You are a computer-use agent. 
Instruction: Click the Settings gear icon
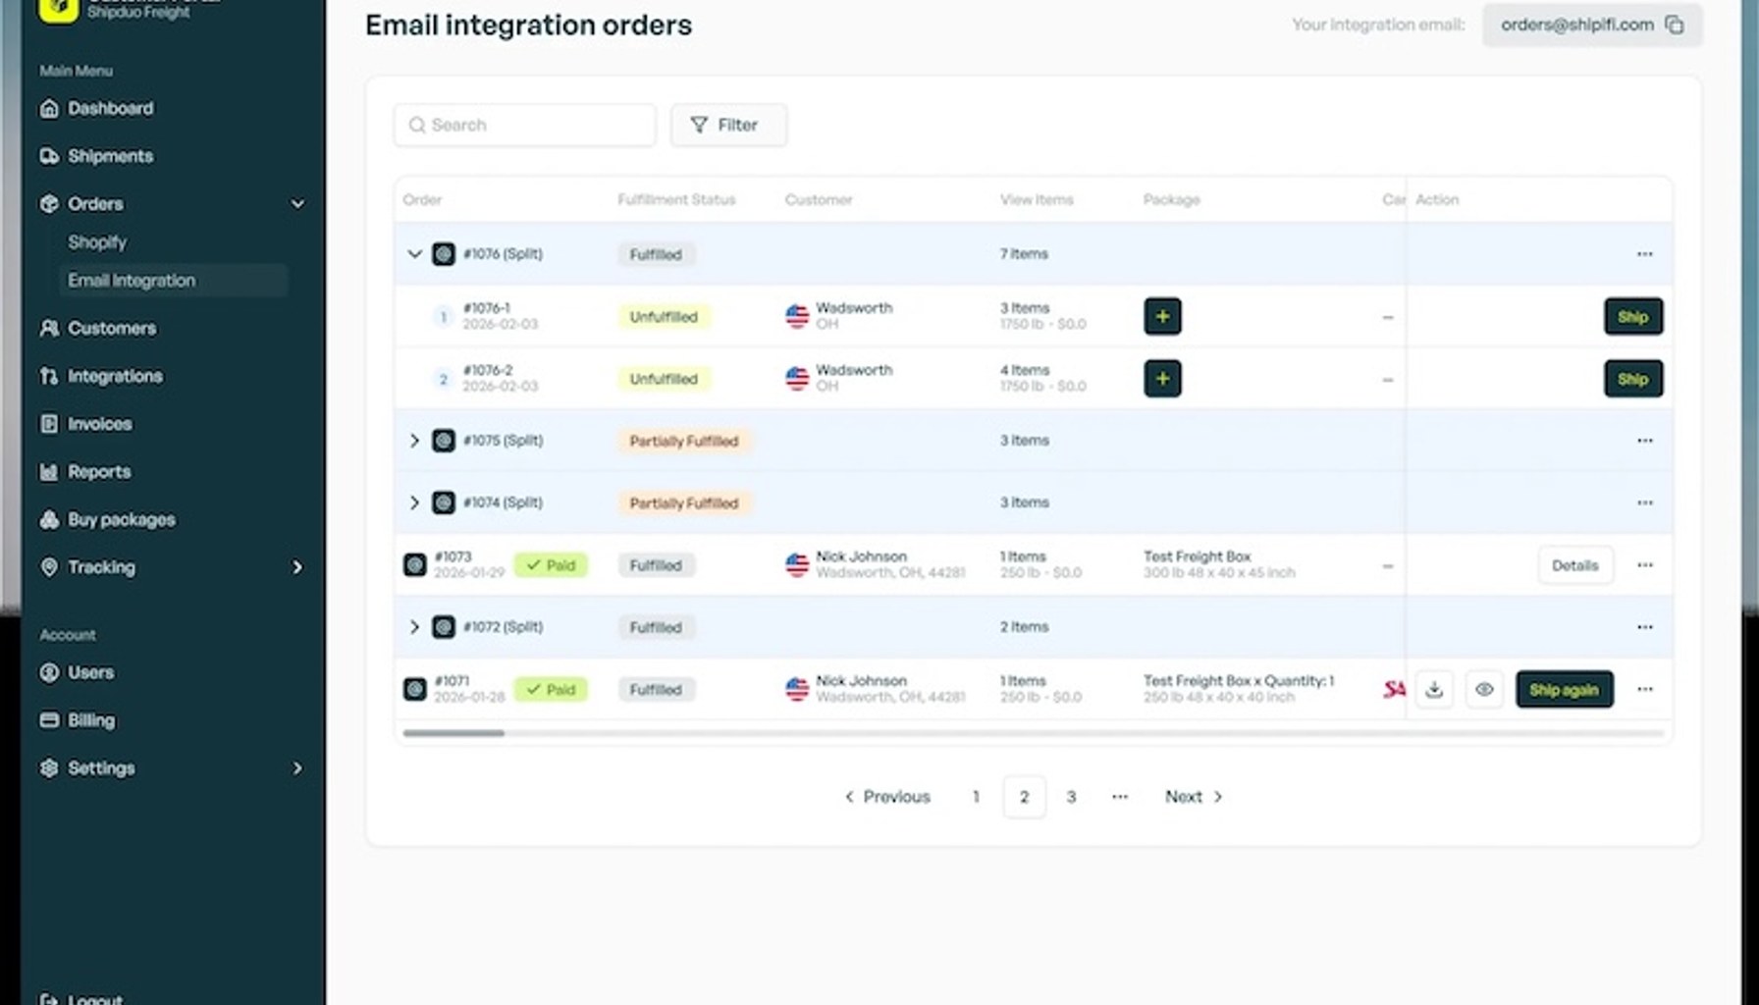[49, 768]
